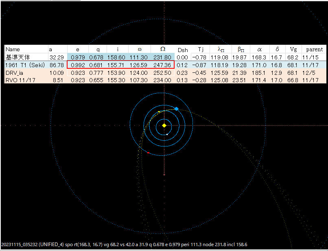Click the parent column header
328x251 pixels.
(314, 49)
